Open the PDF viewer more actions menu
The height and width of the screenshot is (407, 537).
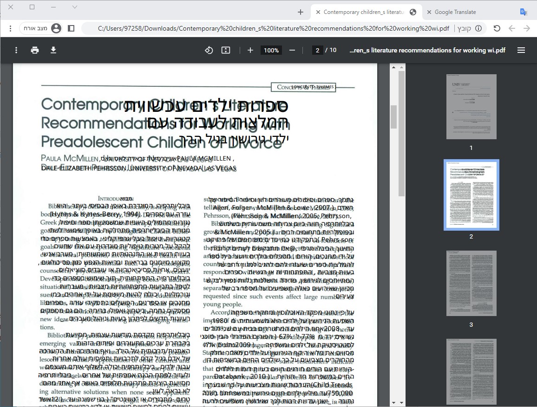[16, 50]
